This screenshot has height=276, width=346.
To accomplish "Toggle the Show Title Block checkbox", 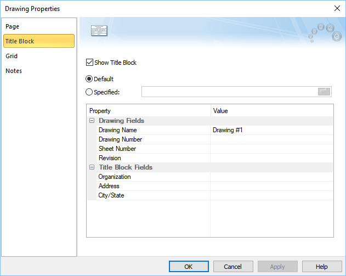I will pos(90,63).
